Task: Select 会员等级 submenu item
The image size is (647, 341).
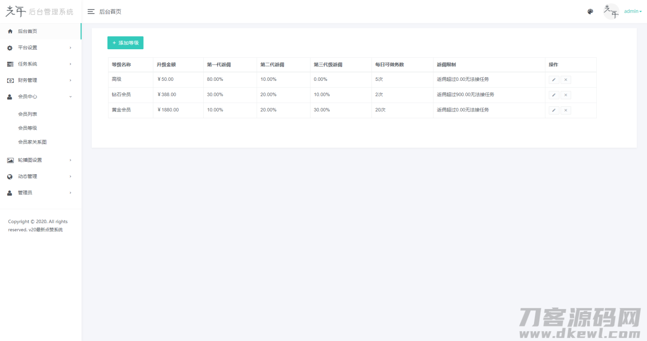Action: [x=28, y=128]
